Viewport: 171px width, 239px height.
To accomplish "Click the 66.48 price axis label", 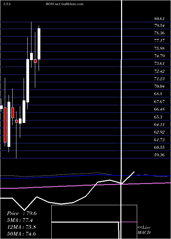I will (x=159, y=109).
